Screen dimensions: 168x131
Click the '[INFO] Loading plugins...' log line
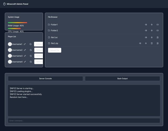[21, 91]
